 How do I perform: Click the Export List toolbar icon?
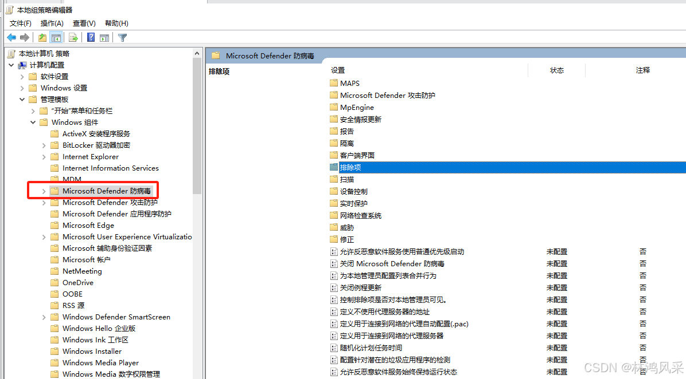73,38
